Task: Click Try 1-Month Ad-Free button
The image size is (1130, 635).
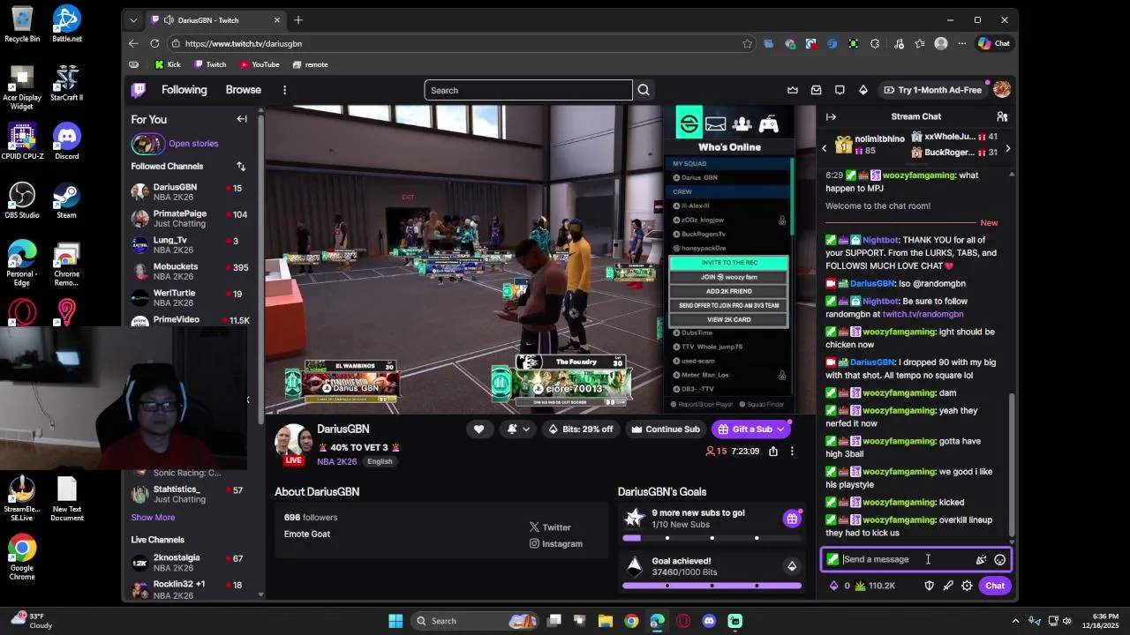Action: click(933, 90)
